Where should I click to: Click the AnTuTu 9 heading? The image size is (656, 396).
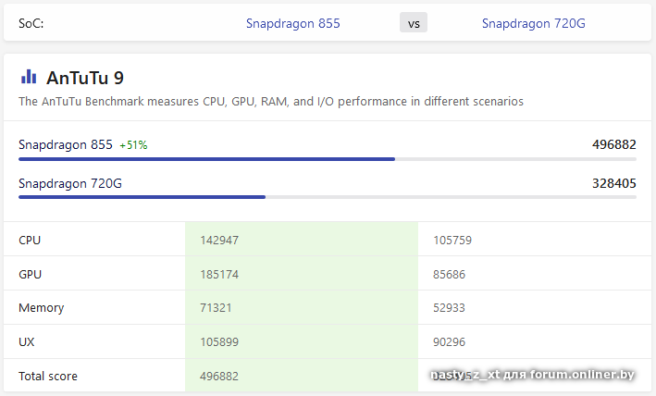[x=85, y=78]
